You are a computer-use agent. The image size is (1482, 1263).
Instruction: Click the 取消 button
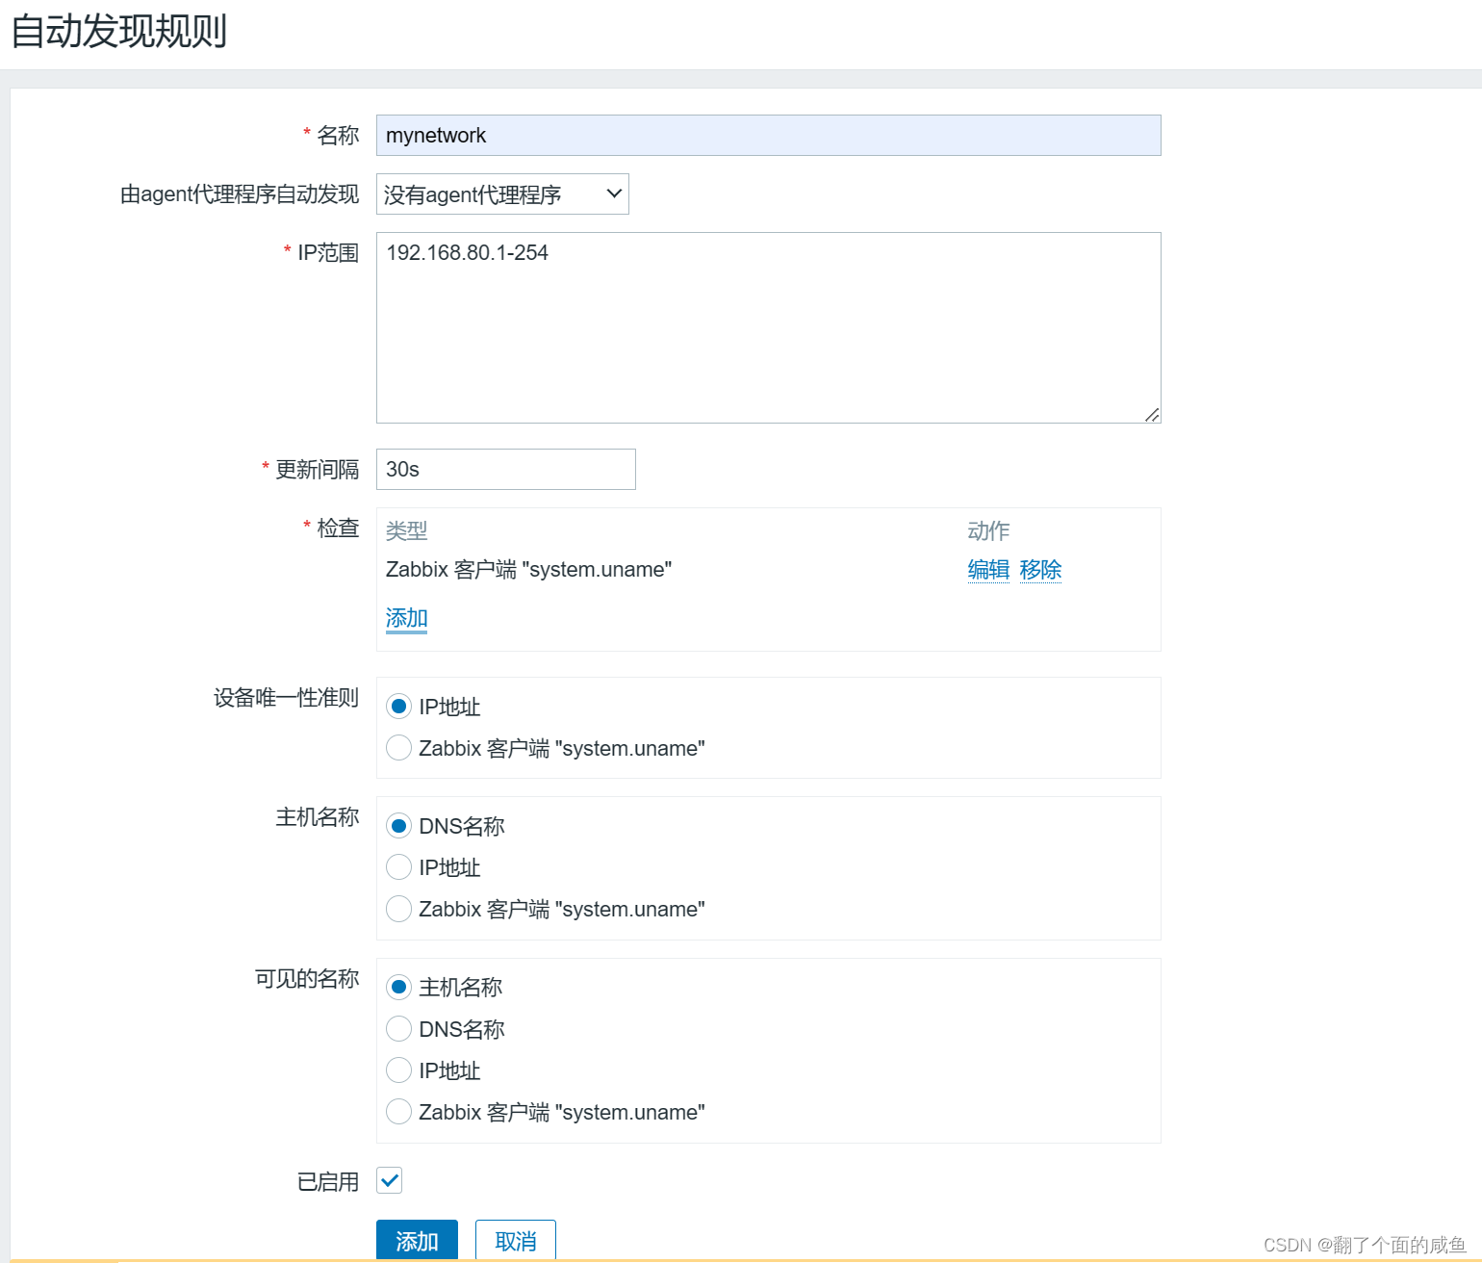[516, 1241]
